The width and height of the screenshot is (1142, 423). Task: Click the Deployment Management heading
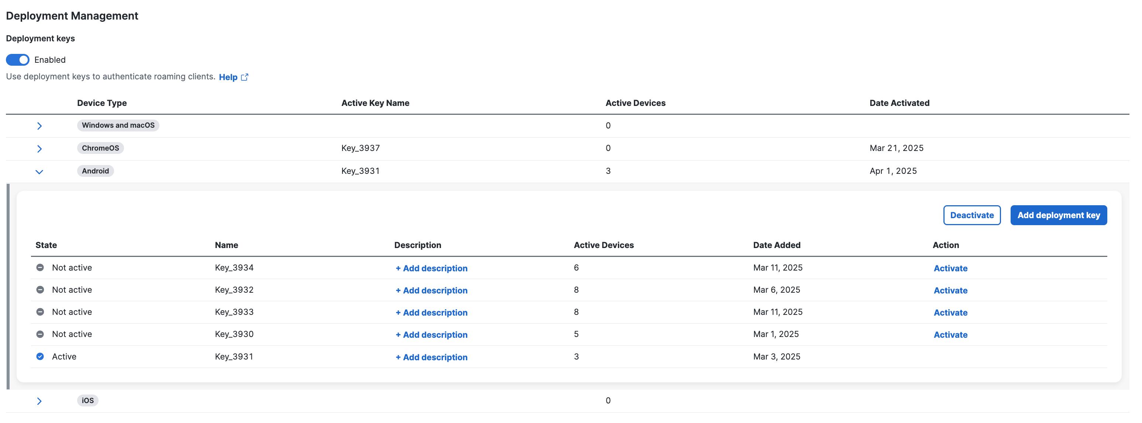pos(72,16)
